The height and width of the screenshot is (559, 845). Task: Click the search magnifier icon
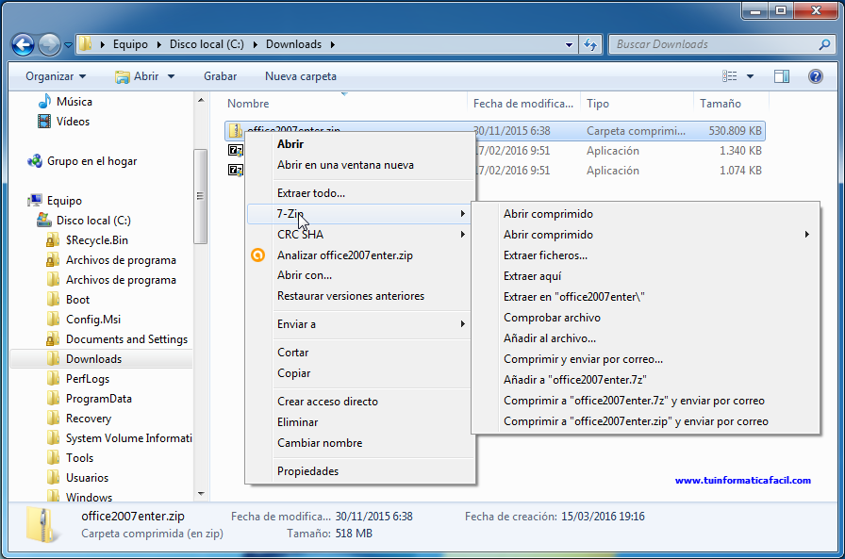(x=824, y=44)
